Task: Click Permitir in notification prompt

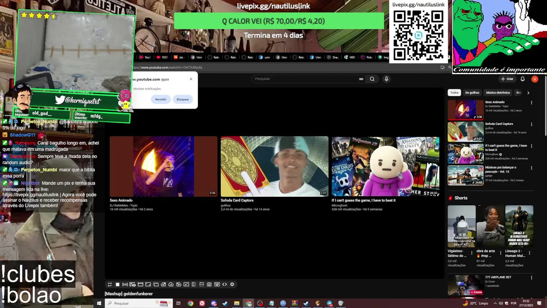Action: point(161,99)
